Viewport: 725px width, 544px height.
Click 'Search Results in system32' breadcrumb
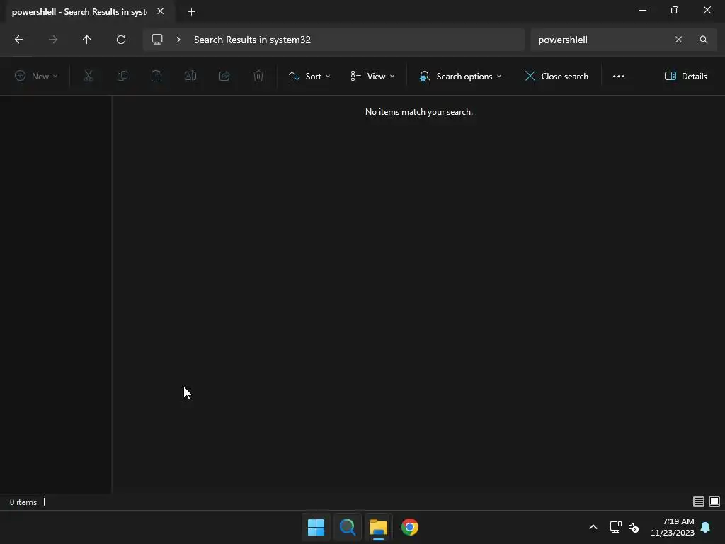point(252,40)
